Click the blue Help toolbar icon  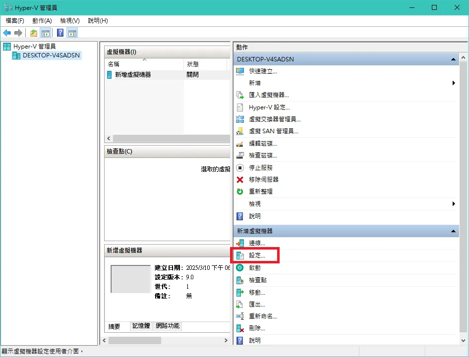[60, 33]
